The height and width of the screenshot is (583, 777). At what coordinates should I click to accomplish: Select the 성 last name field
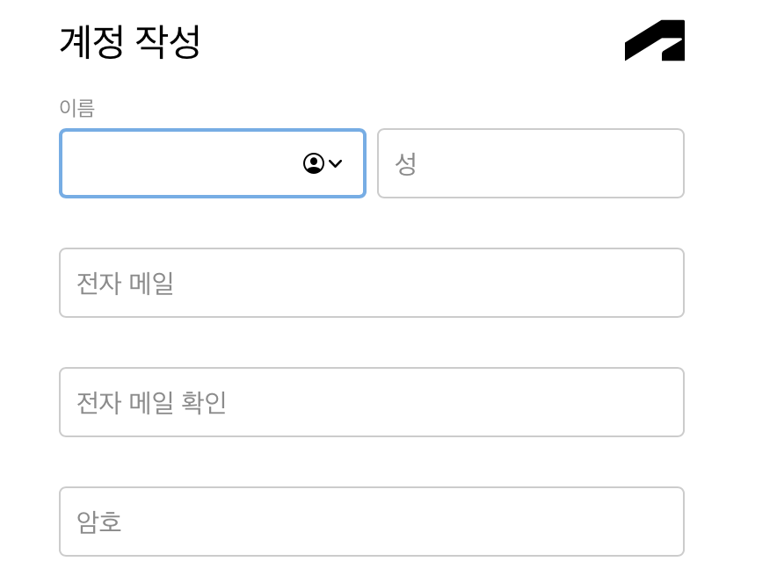pos(530,163)
